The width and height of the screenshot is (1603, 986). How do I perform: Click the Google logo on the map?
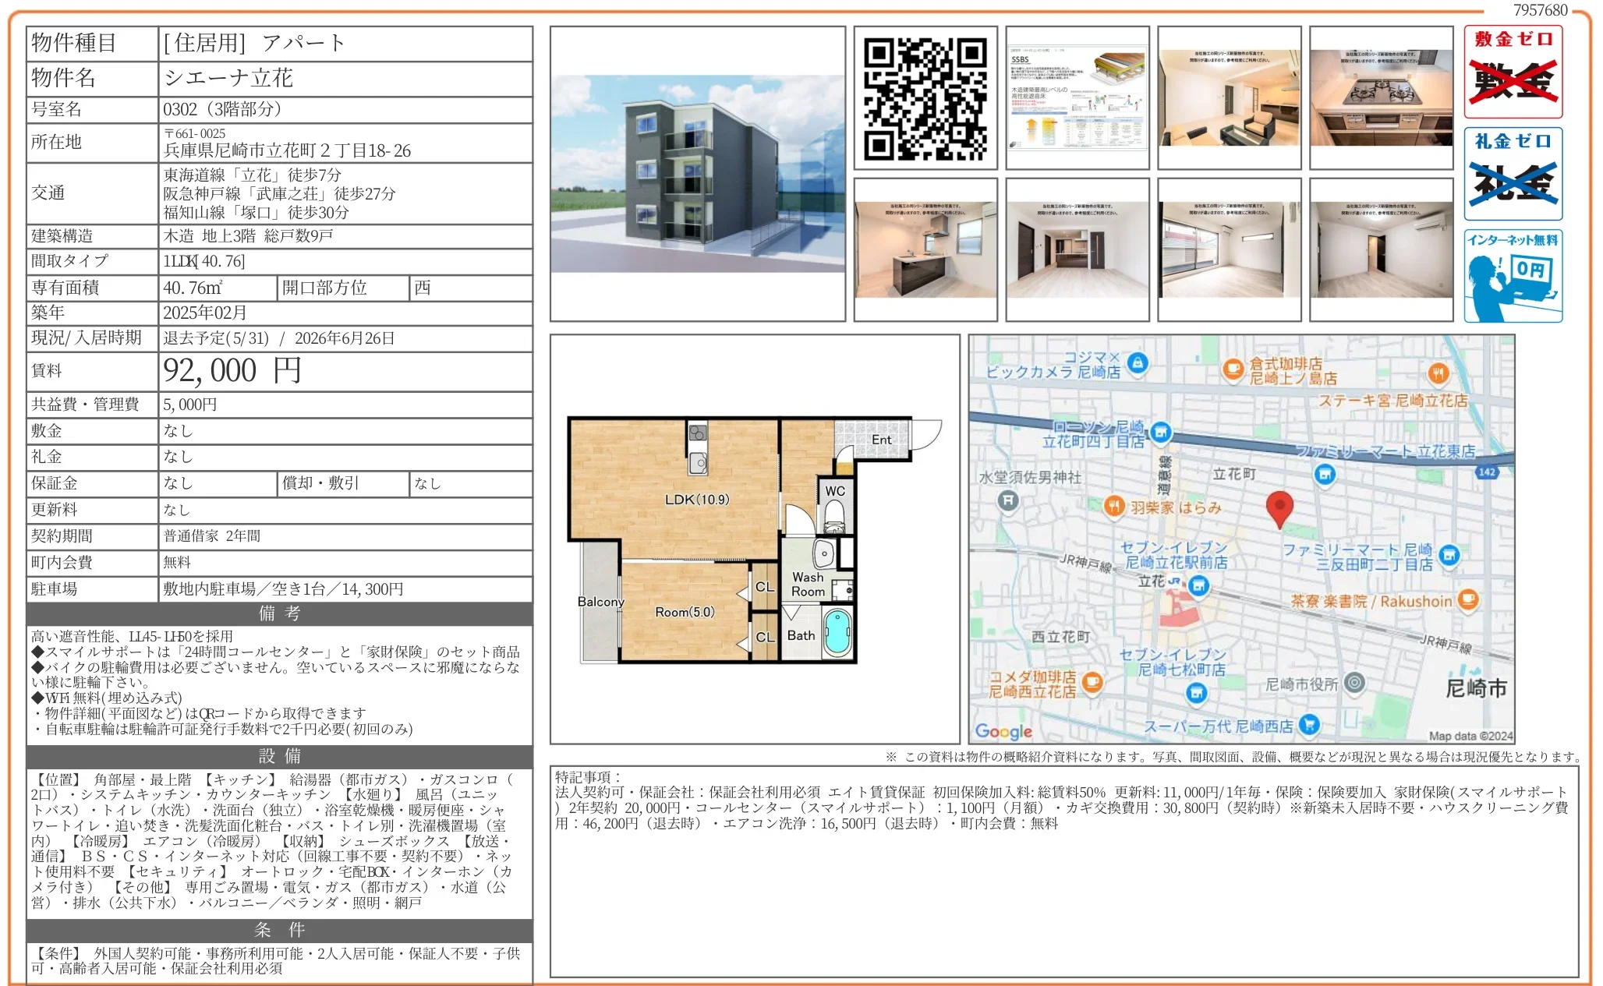[1003, 731]
